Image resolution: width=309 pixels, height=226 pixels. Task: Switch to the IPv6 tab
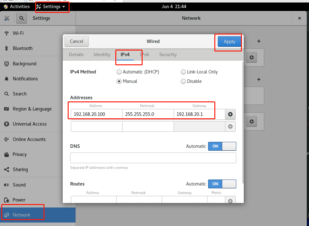(x=144, y=55)
